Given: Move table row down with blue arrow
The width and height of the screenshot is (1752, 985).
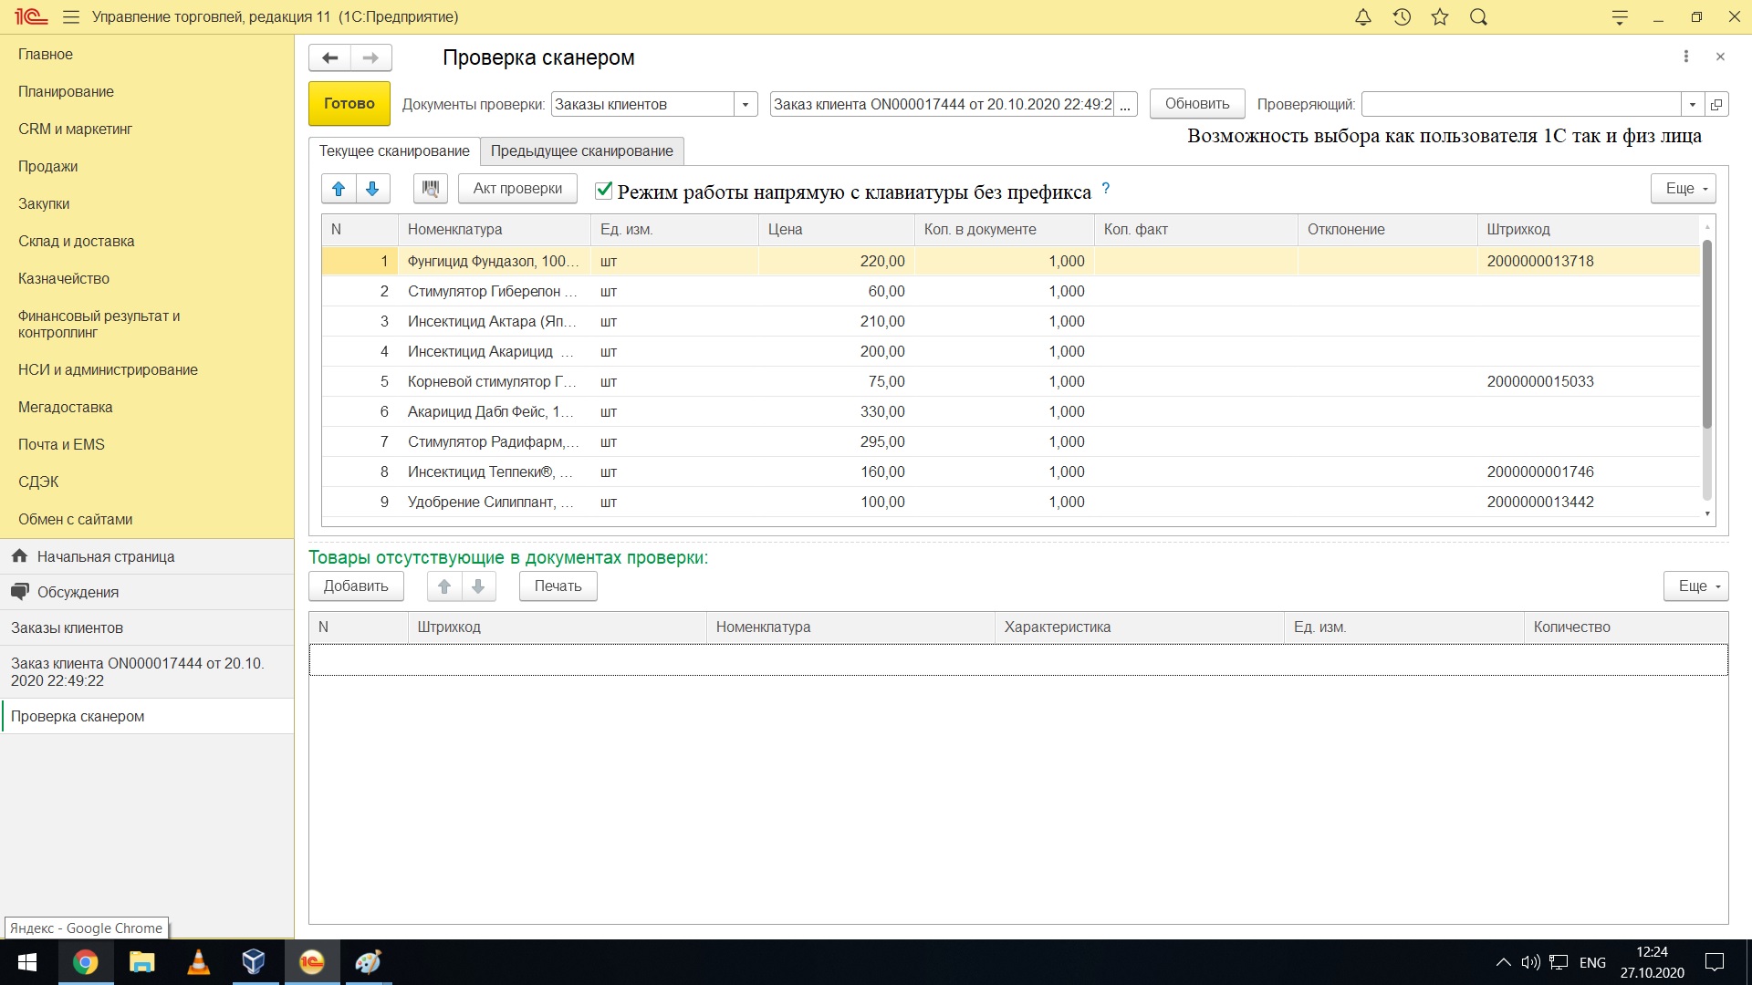Looking at the screenshot, I should [x=372, y=189].
